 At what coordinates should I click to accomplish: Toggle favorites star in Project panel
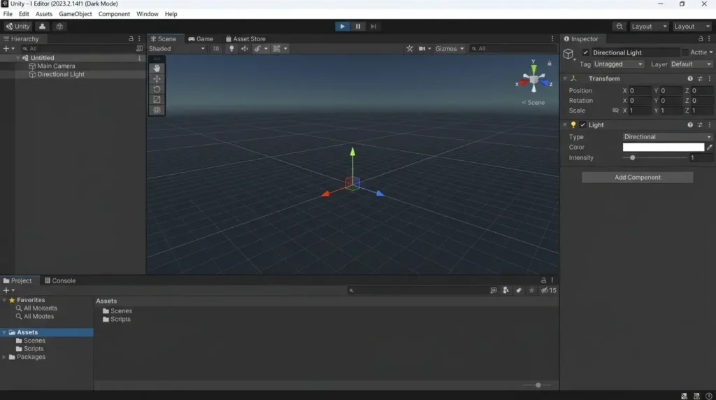[x=531, y=290]
